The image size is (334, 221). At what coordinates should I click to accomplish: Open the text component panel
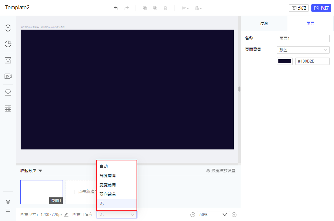tap(8, 60)
